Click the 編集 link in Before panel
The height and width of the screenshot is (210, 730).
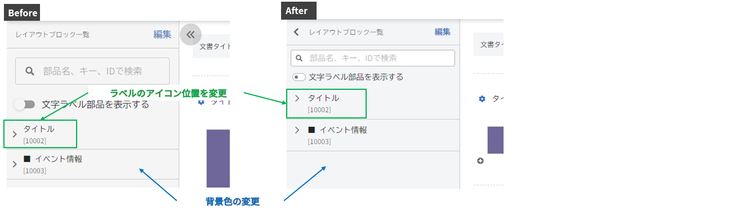coord(162,34)
